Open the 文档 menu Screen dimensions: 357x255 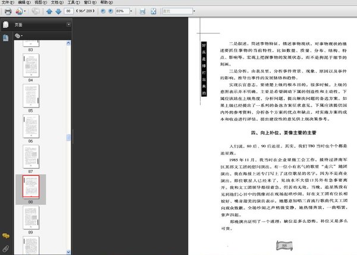click(57, 2)
